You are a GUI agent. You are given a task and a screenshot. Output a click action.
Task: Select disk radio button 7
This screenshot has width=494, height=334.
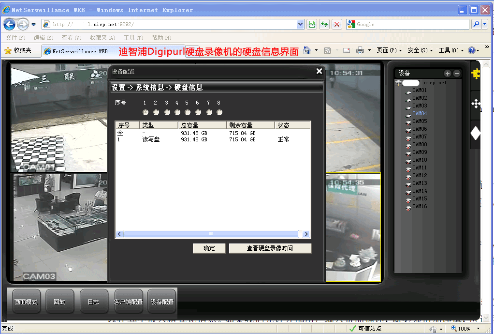coord(209,112)
